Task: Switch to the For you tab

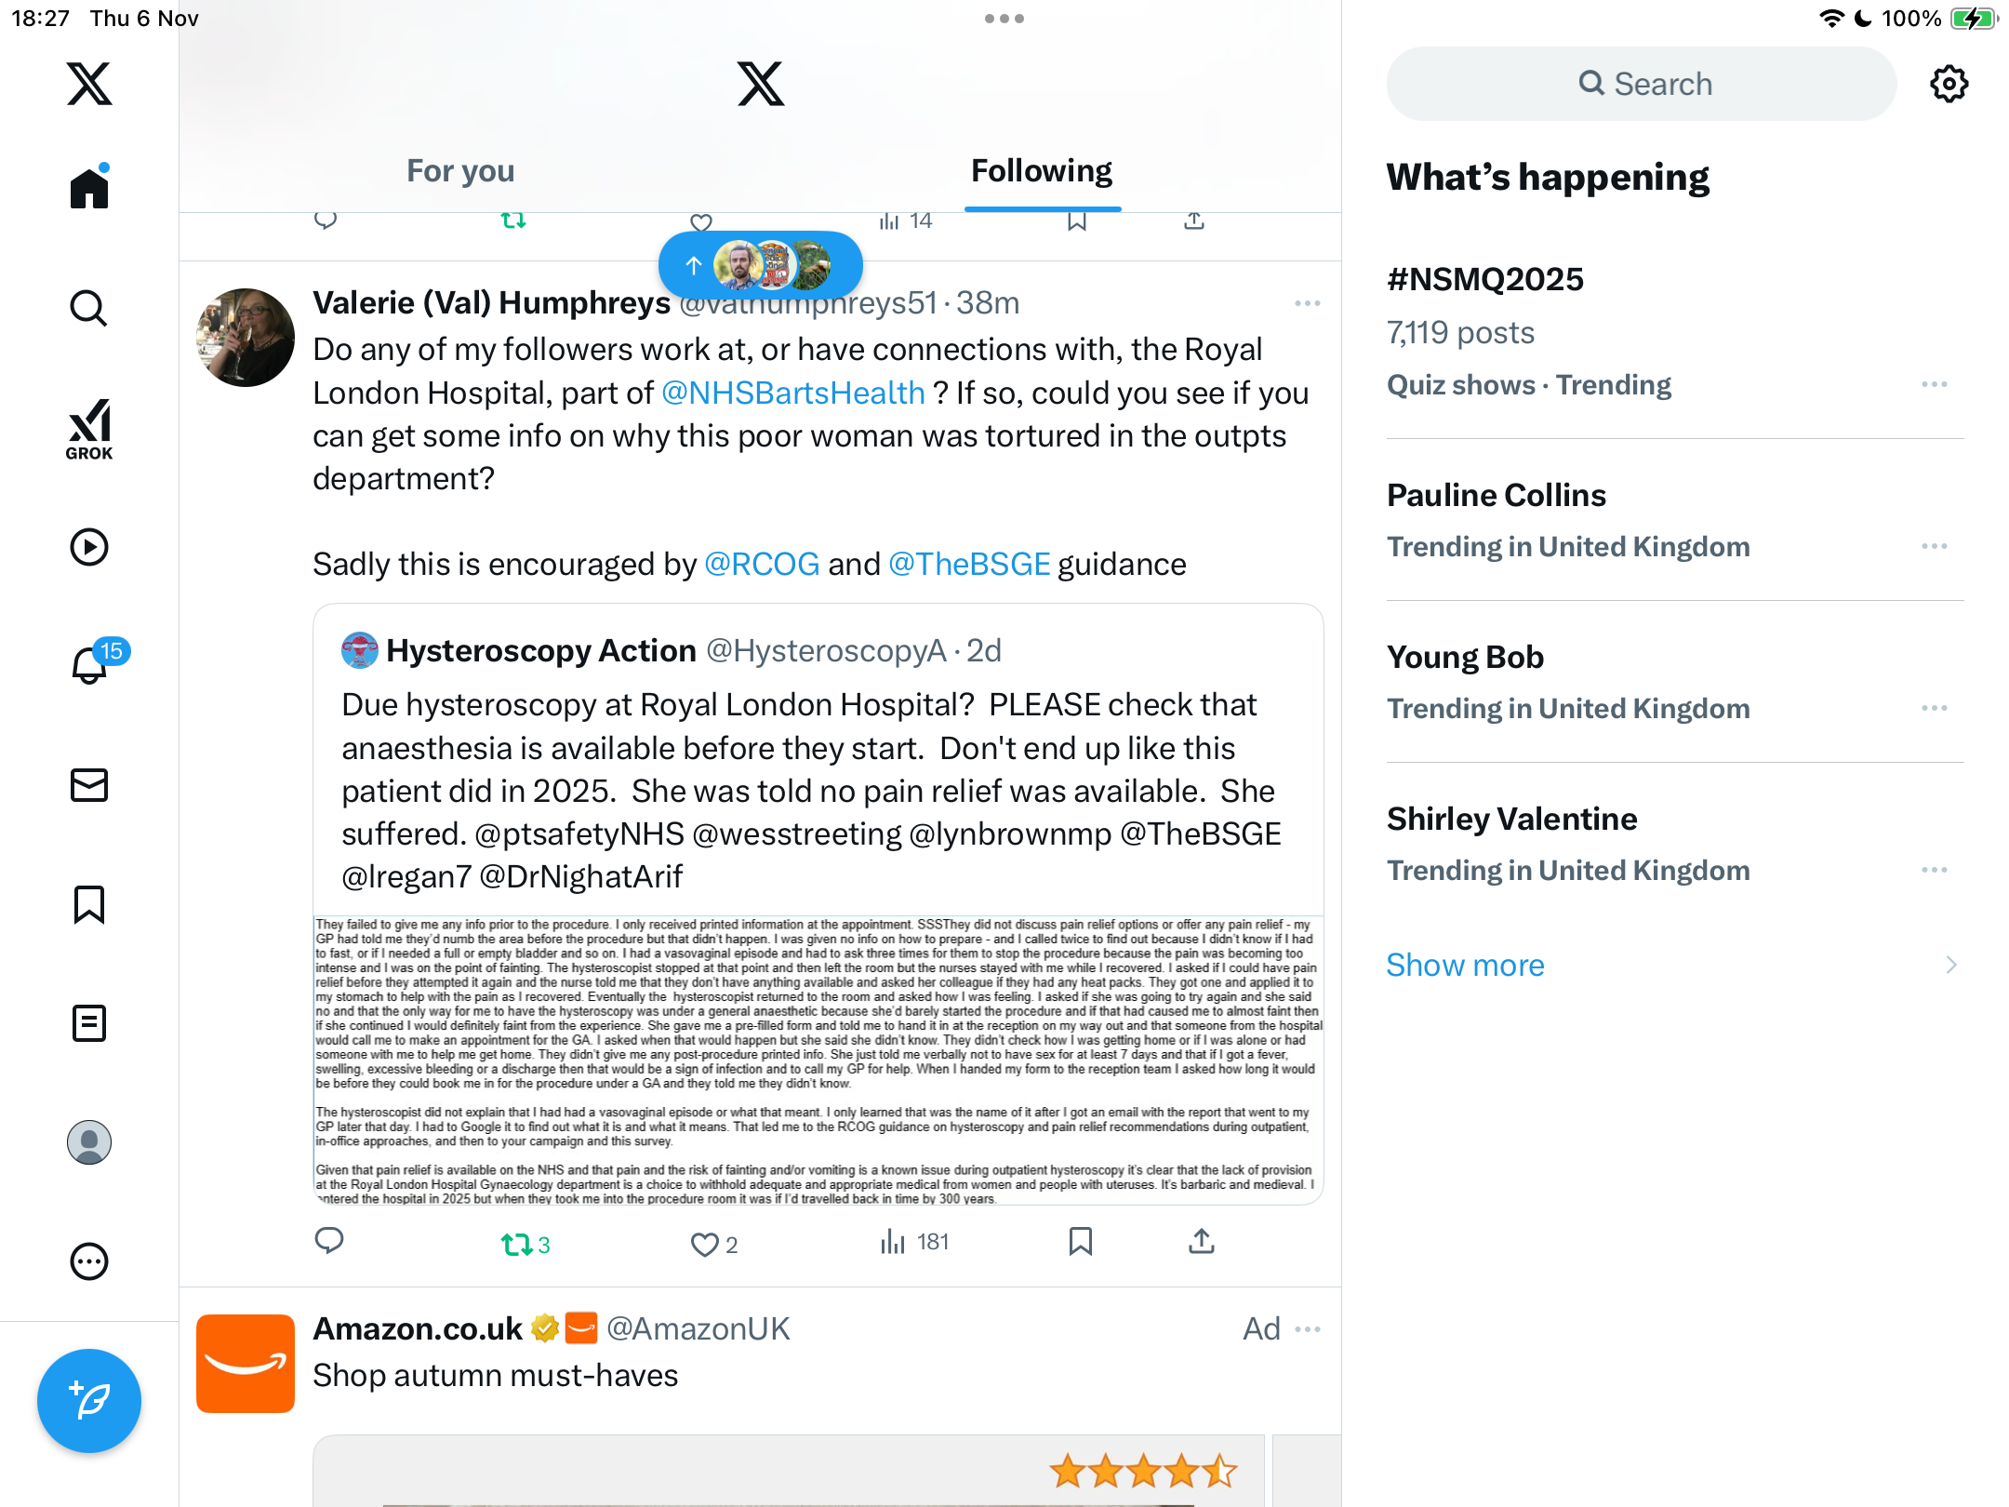Action: 460,170
